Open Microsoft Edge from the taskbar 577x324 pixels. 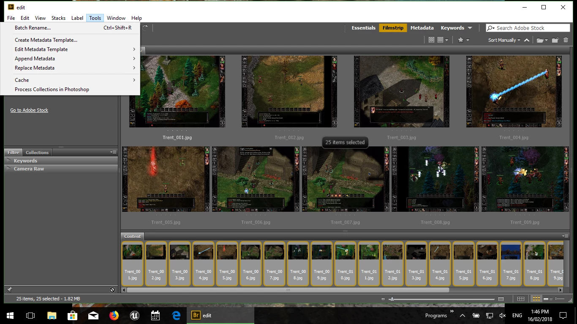click(176, 315)
